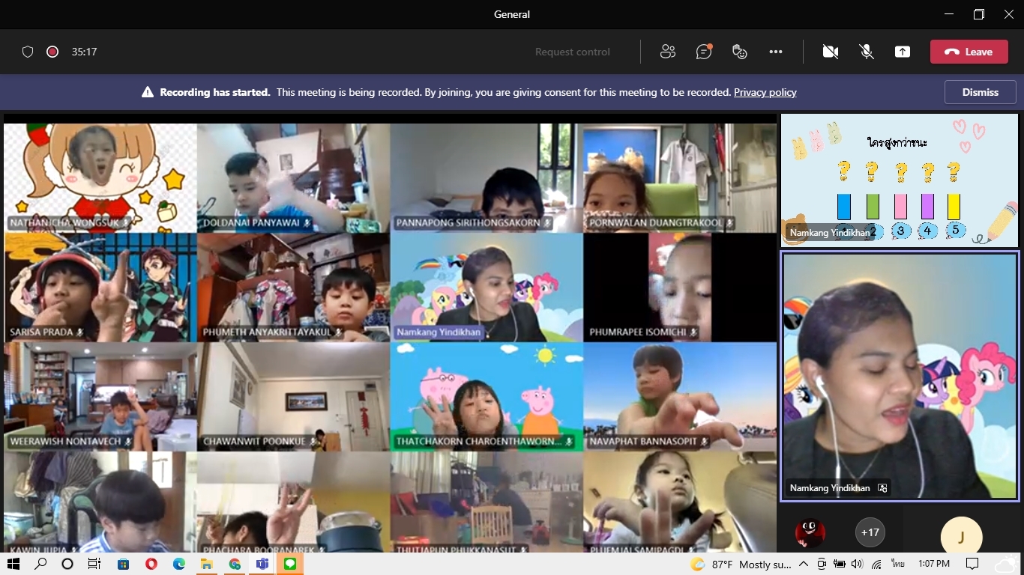Image resolution: width=1024 pixels, height=575 pixels.
Task: Click the share content tray icon
Action: [x=903, y=52]
